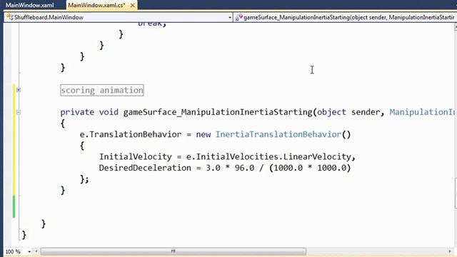Select the MainWindow.xaml.cs* tab
This screenshot has height=257, width=457.
click(x=97, y=5)
